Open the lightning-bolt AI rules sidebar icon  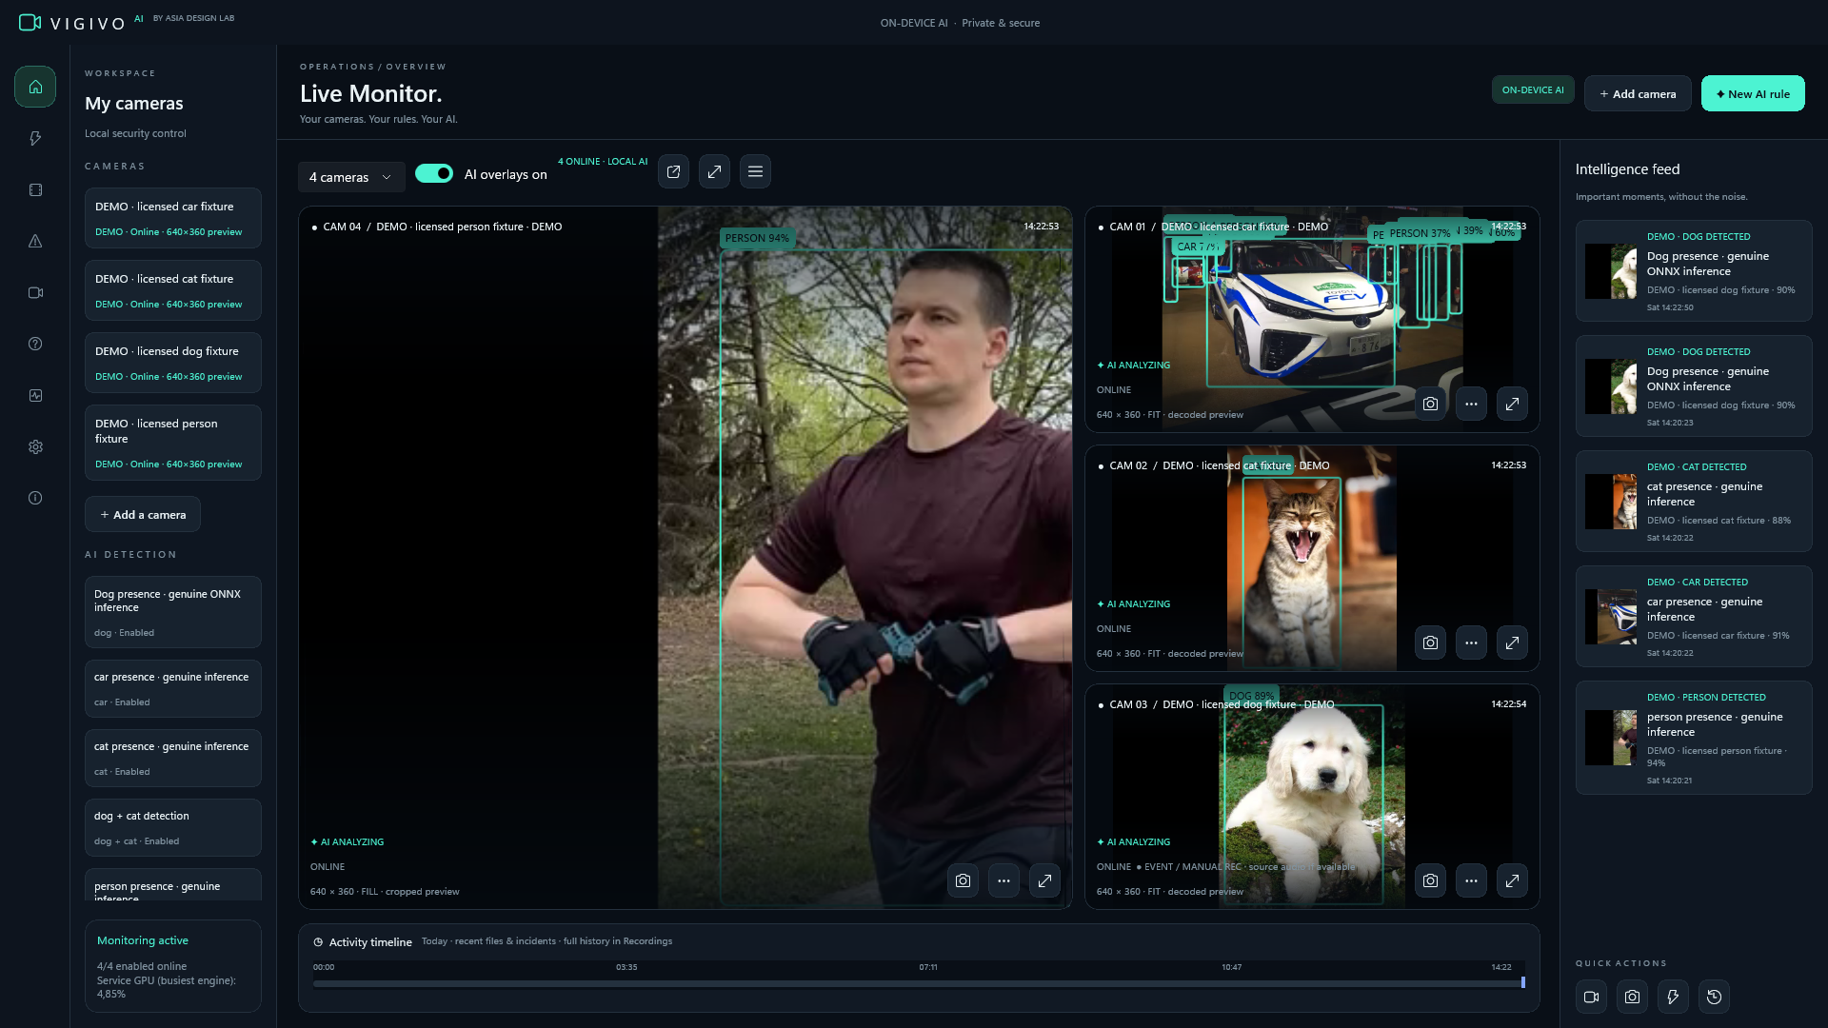click(x=35, y=139)
